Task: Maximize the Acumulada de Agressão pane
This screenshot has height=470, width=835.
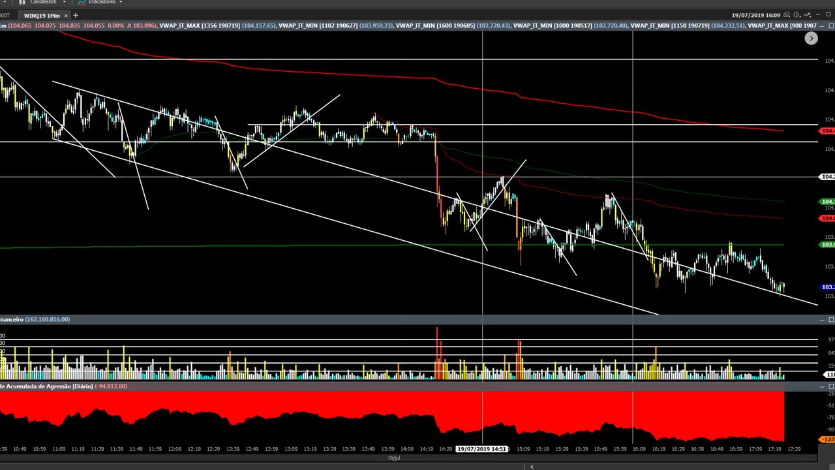Action: [x=830, y=386]
